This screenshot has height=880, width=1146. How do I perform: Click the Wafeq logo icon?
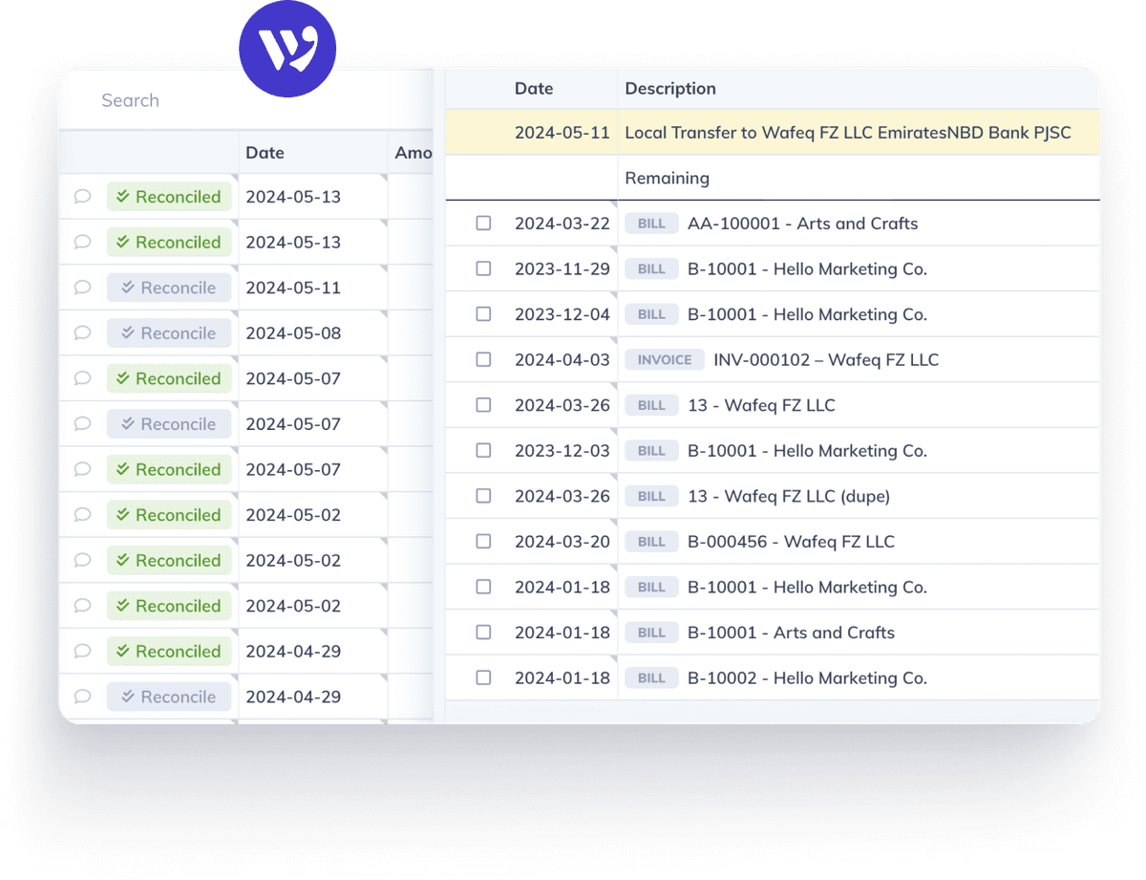pos(287,46)
